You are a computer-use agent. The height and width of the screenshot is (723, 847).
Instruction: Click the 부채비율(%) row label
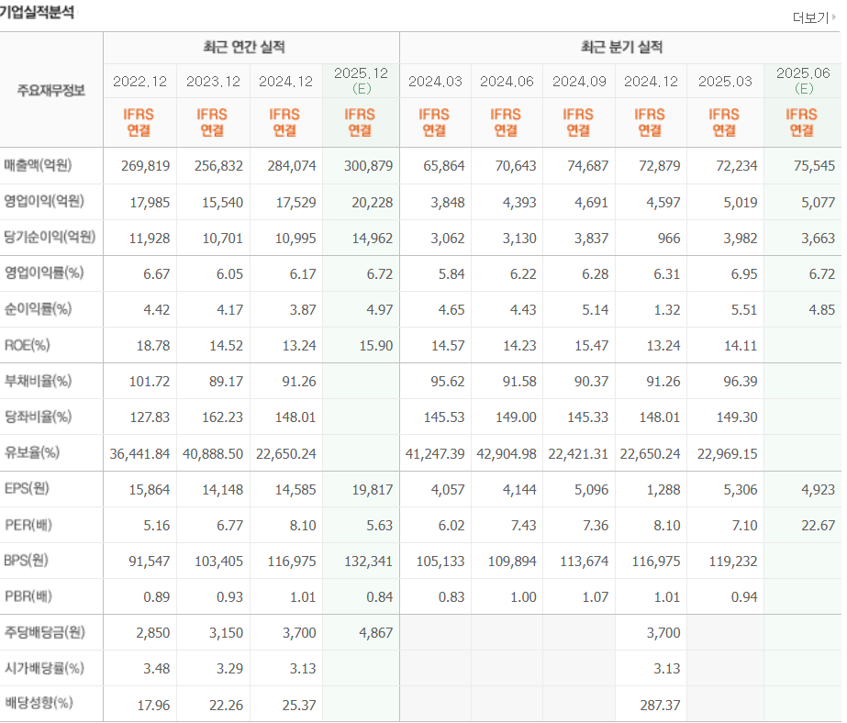38,381
